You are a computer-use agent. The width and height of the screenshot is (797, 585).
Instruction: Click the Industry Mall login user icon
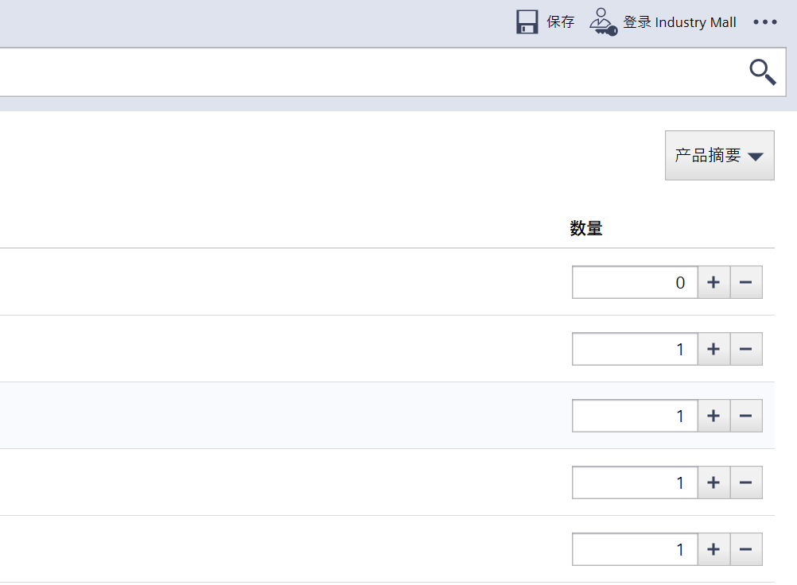(x=602, y=22)
